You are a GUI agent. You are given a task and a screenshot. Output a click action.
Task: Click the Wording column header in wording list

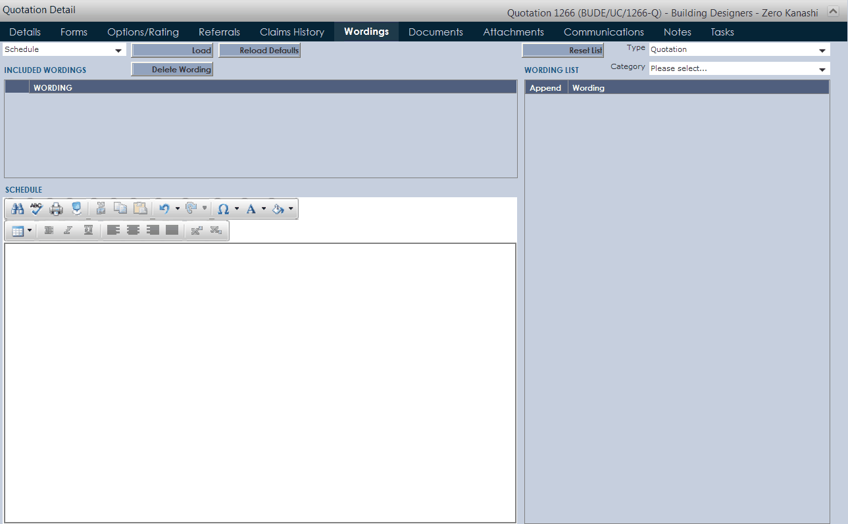(x=699, y=87)
